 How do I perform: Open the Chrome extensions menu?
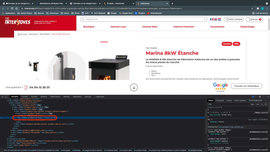click(258, 8)
